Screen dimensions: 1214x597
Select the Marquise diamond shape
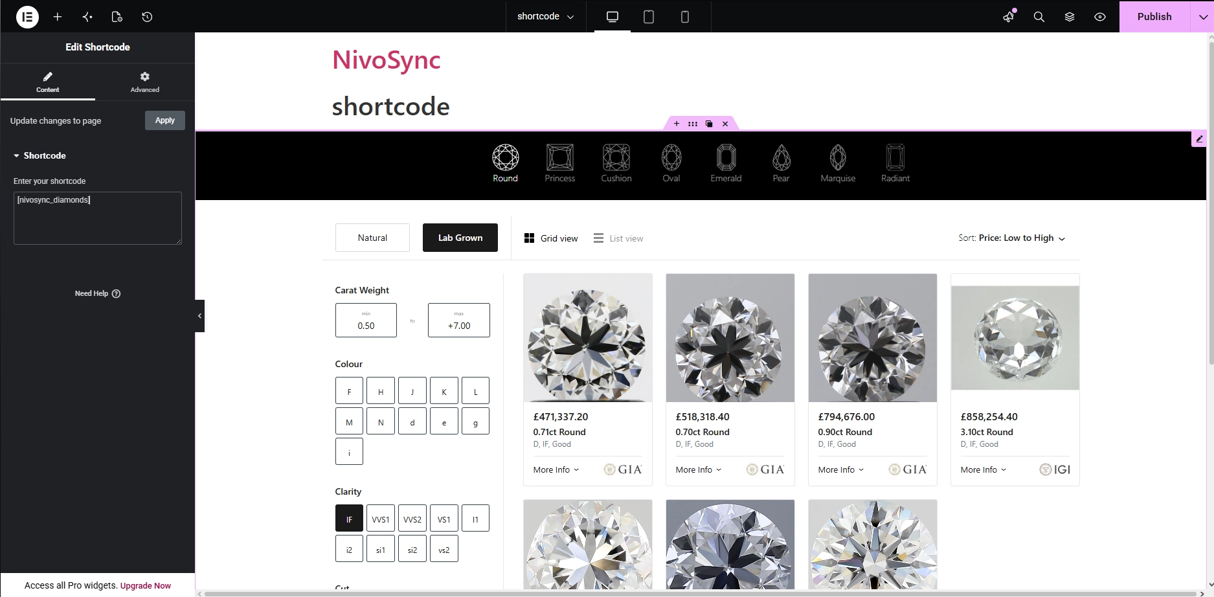[838, 163]
